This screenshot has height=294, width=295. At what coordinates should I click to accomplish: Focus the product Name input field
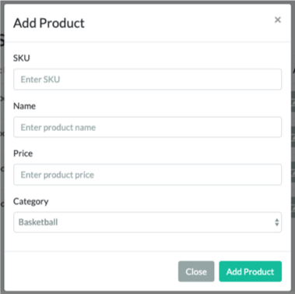pos(147,127)
